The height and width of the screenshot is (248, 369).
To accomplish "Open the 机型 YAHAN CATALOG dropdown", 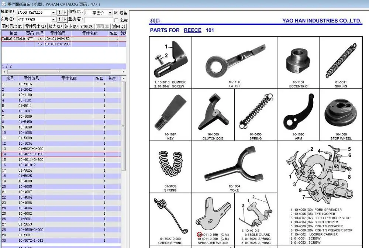I will click(54, 13).
